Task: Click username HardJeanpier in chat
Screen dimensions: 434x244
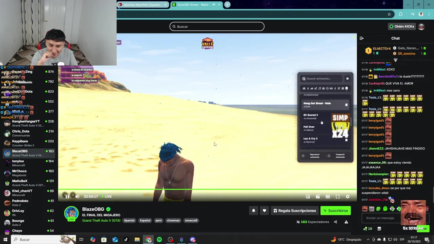Action: coord(378,174)
